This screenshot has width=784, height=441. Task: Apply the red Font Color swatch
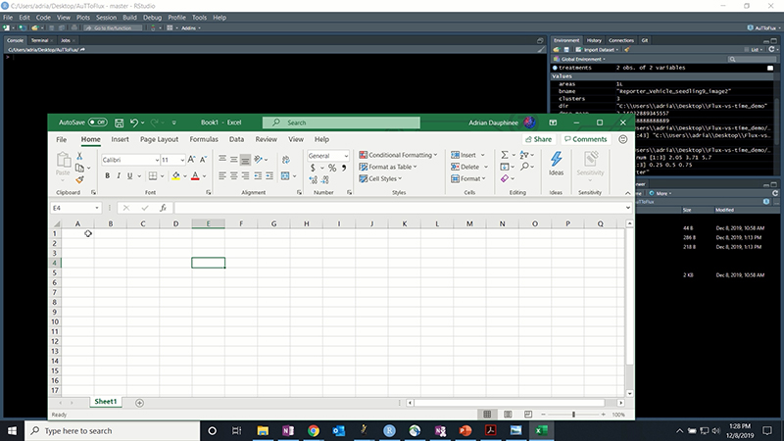coord(195,176)
